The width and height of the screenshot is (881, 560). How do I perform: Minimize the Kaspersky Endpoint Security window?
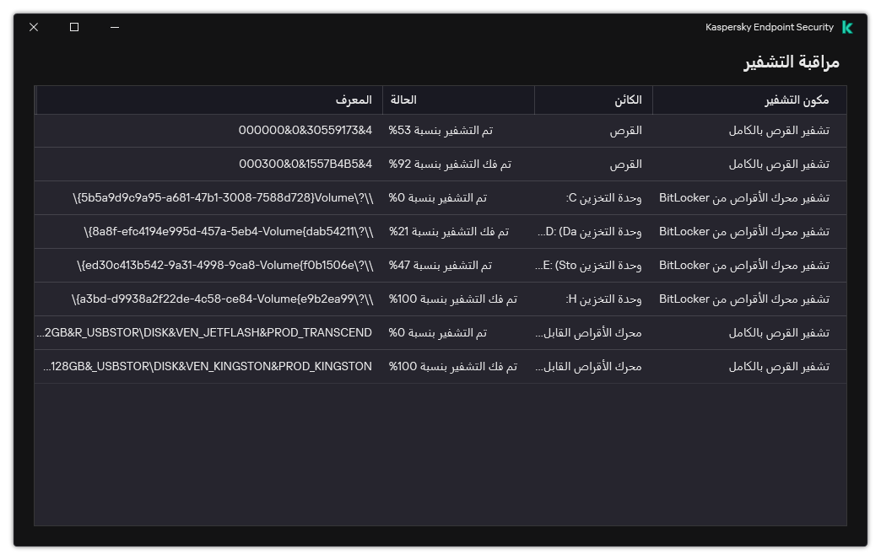(113, 27)
